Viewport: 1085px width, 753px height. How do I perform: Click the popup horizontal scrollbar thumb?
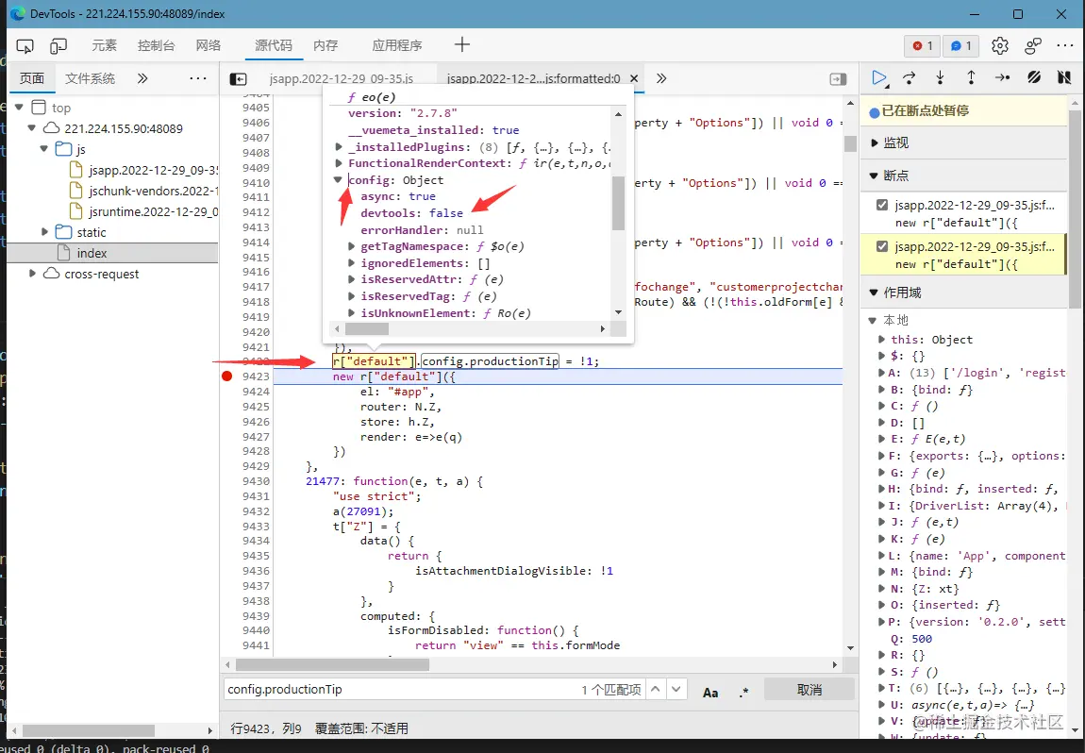(367, 328)
